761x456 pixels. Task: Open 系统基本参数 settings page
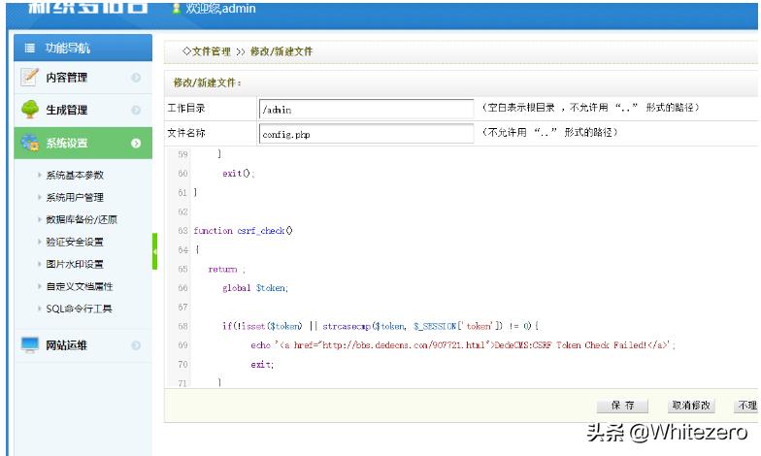coord(75,176)
